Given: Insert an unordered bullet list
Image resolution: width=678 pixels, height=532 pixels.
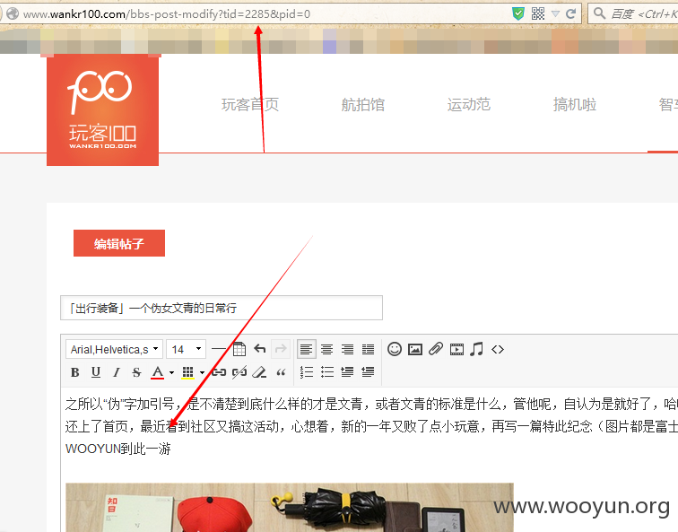Looking at the screenshot, I should (x=327, y=372).
